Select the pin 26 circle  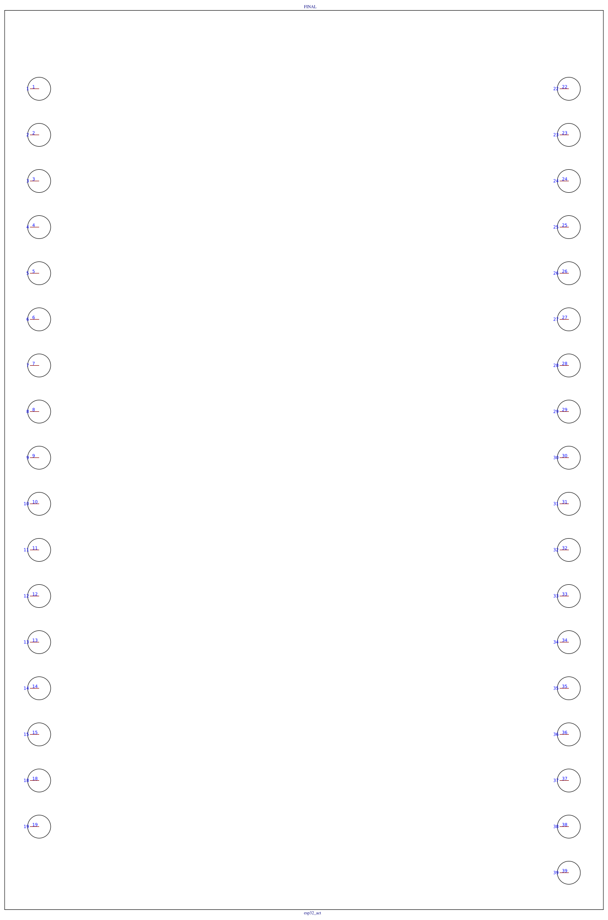(569, 273)
